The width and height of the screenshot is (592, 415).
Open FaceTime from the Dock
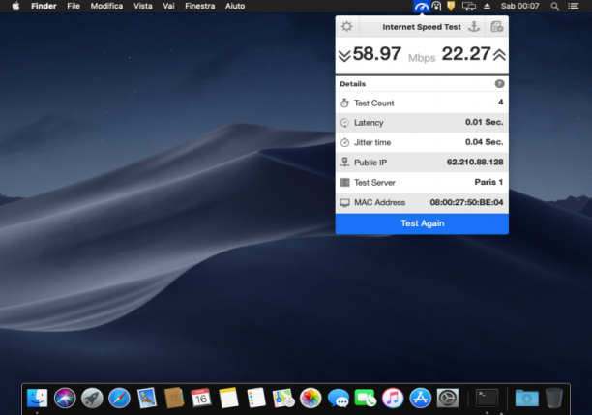click(x=365, y=398)
